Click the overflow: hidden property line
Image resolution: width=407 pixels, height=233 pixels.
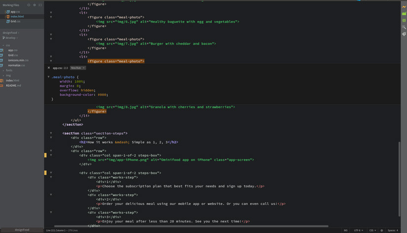coord(77,90)
